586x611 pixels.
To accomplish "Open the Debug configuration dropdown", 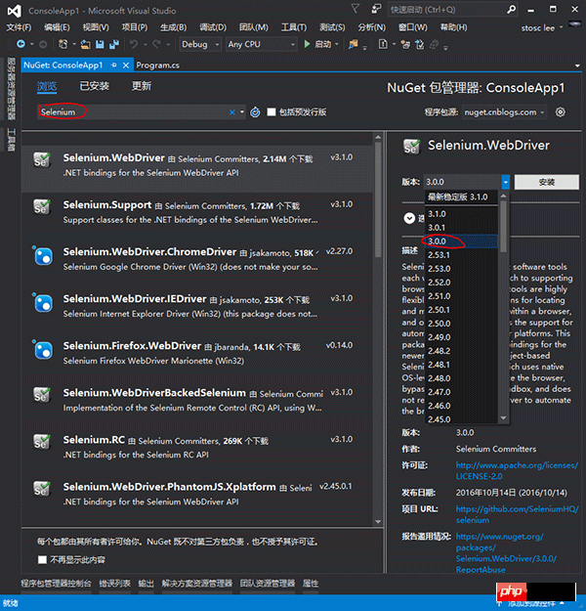I will [x=200, y=44].
